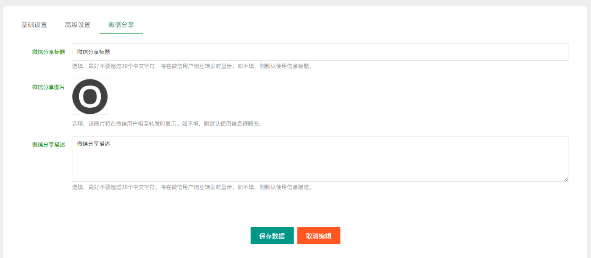Click hint text ending 则默认使用信息缩略图
Viewport: 591px width, 258px height.
pos(168,124)
